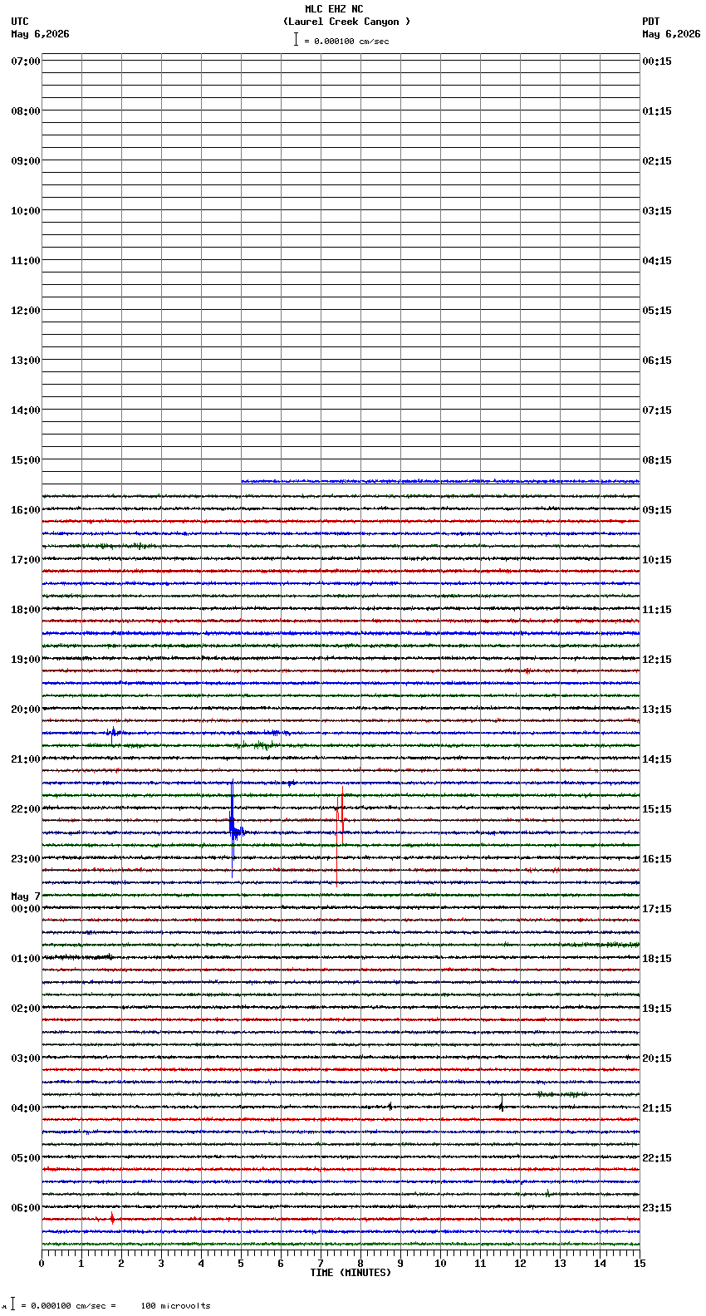Click the 22:00 UTC row label
This screenshot has height=1316, width=706.
[26, 809]
